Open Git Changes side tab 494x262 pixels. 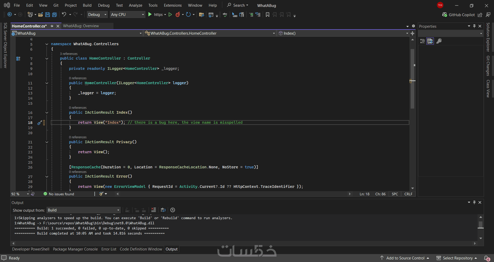[488, 66]
